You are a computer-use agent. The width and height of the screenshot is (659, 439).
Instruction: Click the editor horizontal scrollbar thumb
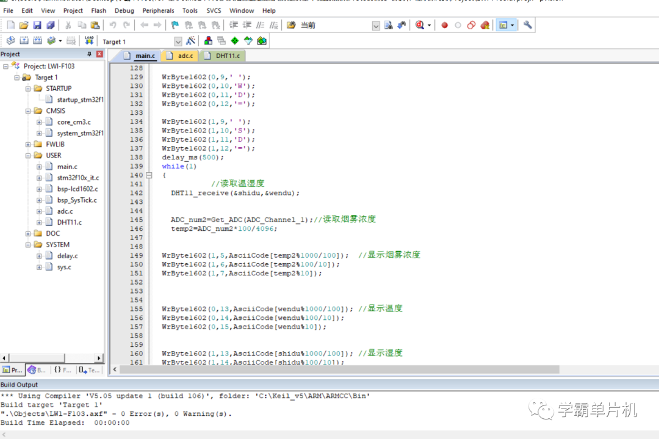340,369
